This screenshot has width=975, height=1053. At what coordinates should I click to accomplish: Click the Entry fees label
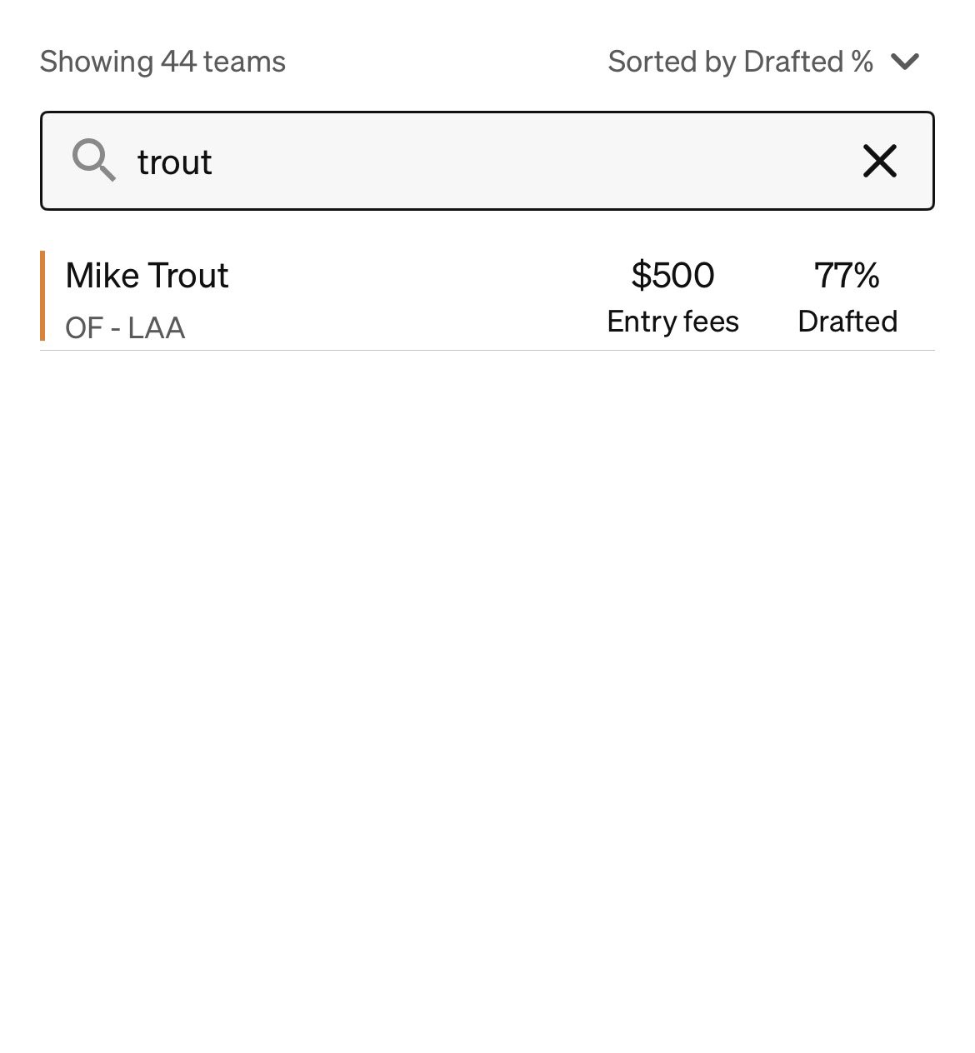click(672, 322)
